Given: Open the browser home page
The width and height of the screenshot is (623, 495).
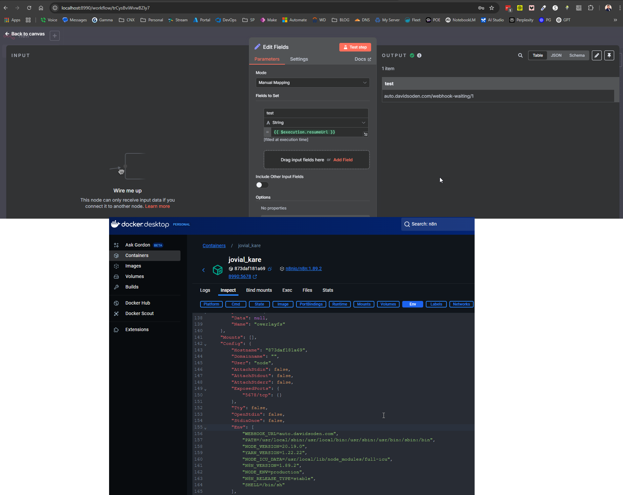Looking at the screenshot, I should click(41, 8).
